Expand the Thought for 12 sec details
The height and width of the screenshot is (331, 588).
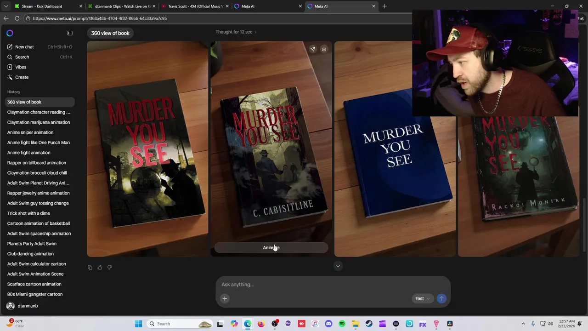(x=236, y=32)
